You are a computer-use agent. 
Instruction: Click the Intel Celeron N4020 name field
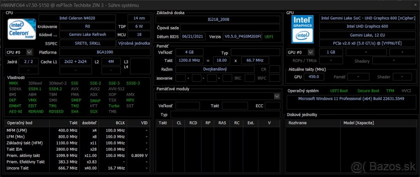coord(83,18)
